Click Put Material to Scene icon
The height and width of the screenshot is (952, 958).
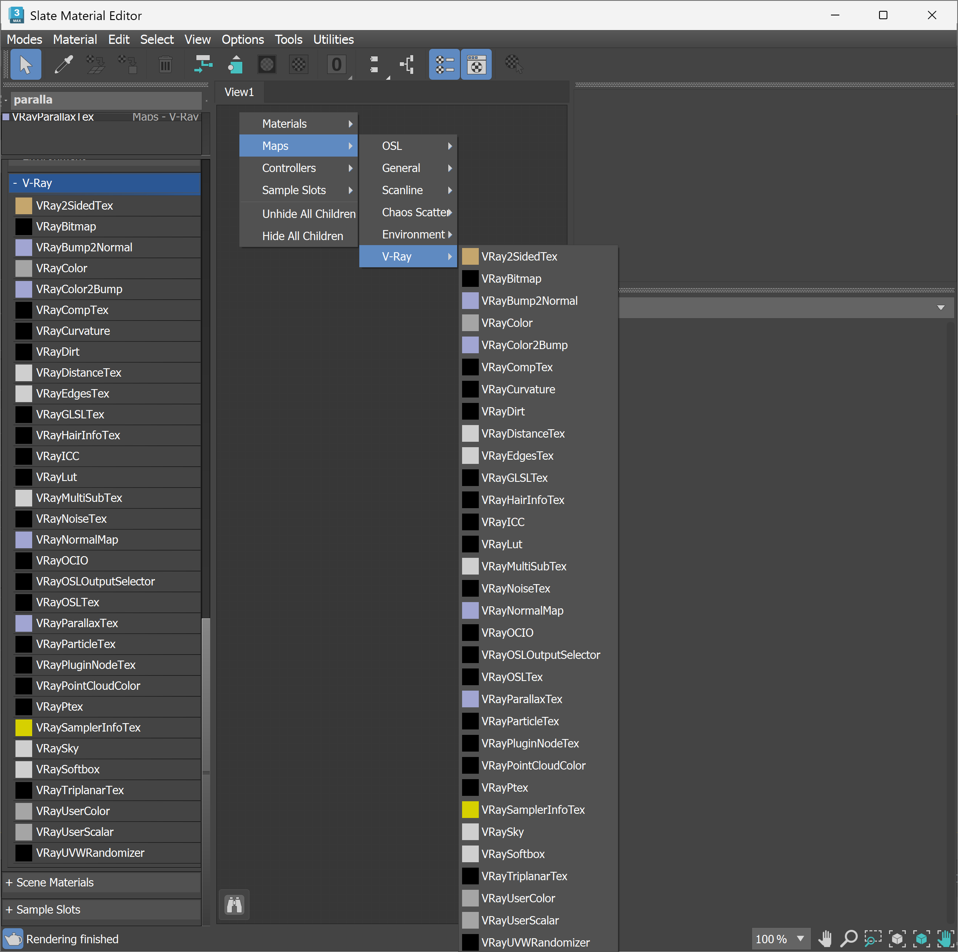click(x=95, y=64)
